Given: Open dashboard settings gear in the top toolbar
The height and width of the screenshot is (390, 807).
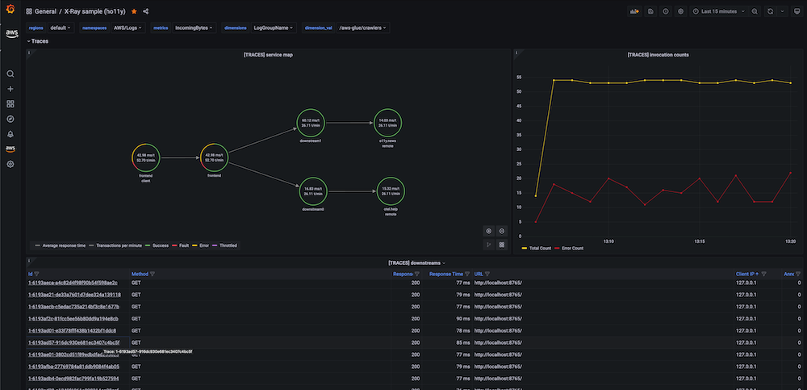Looking at the screenshot, I should pos(681,11).
